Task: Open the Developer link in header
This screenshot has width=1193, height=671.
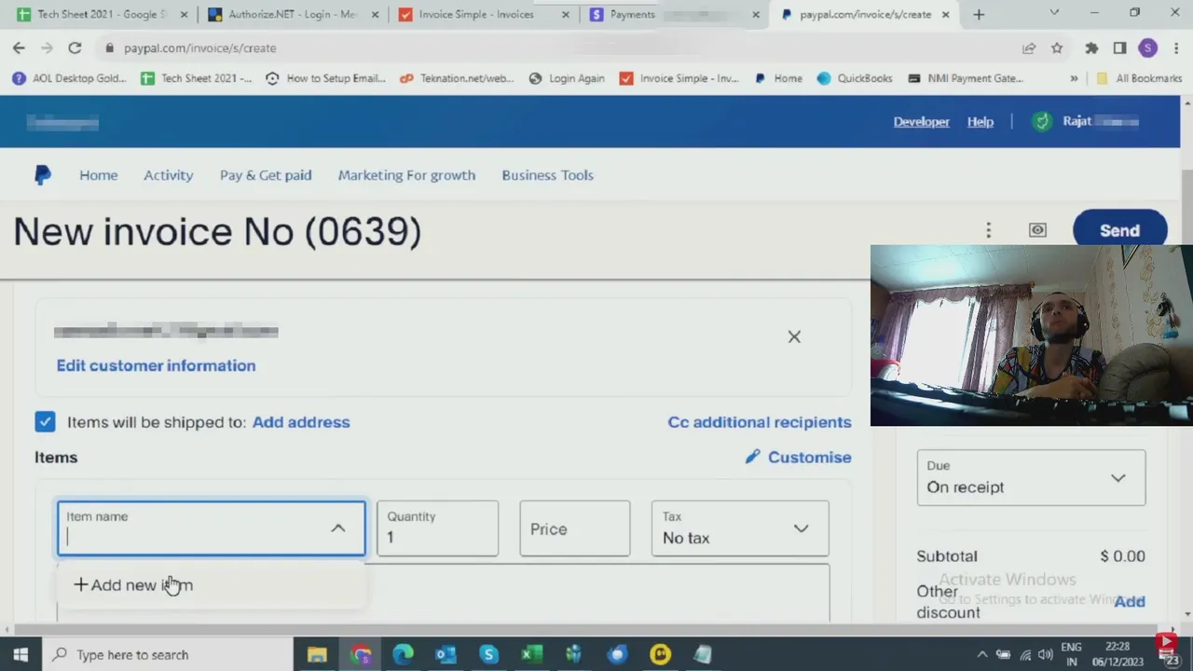Action: tap(921, 121)
